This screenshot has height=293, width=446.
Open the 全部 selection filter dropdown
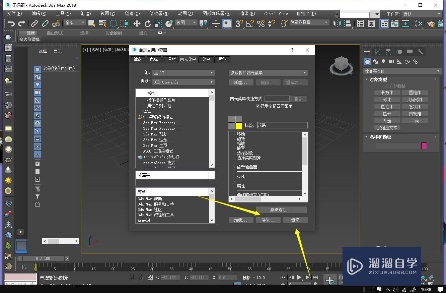(75, 22)
